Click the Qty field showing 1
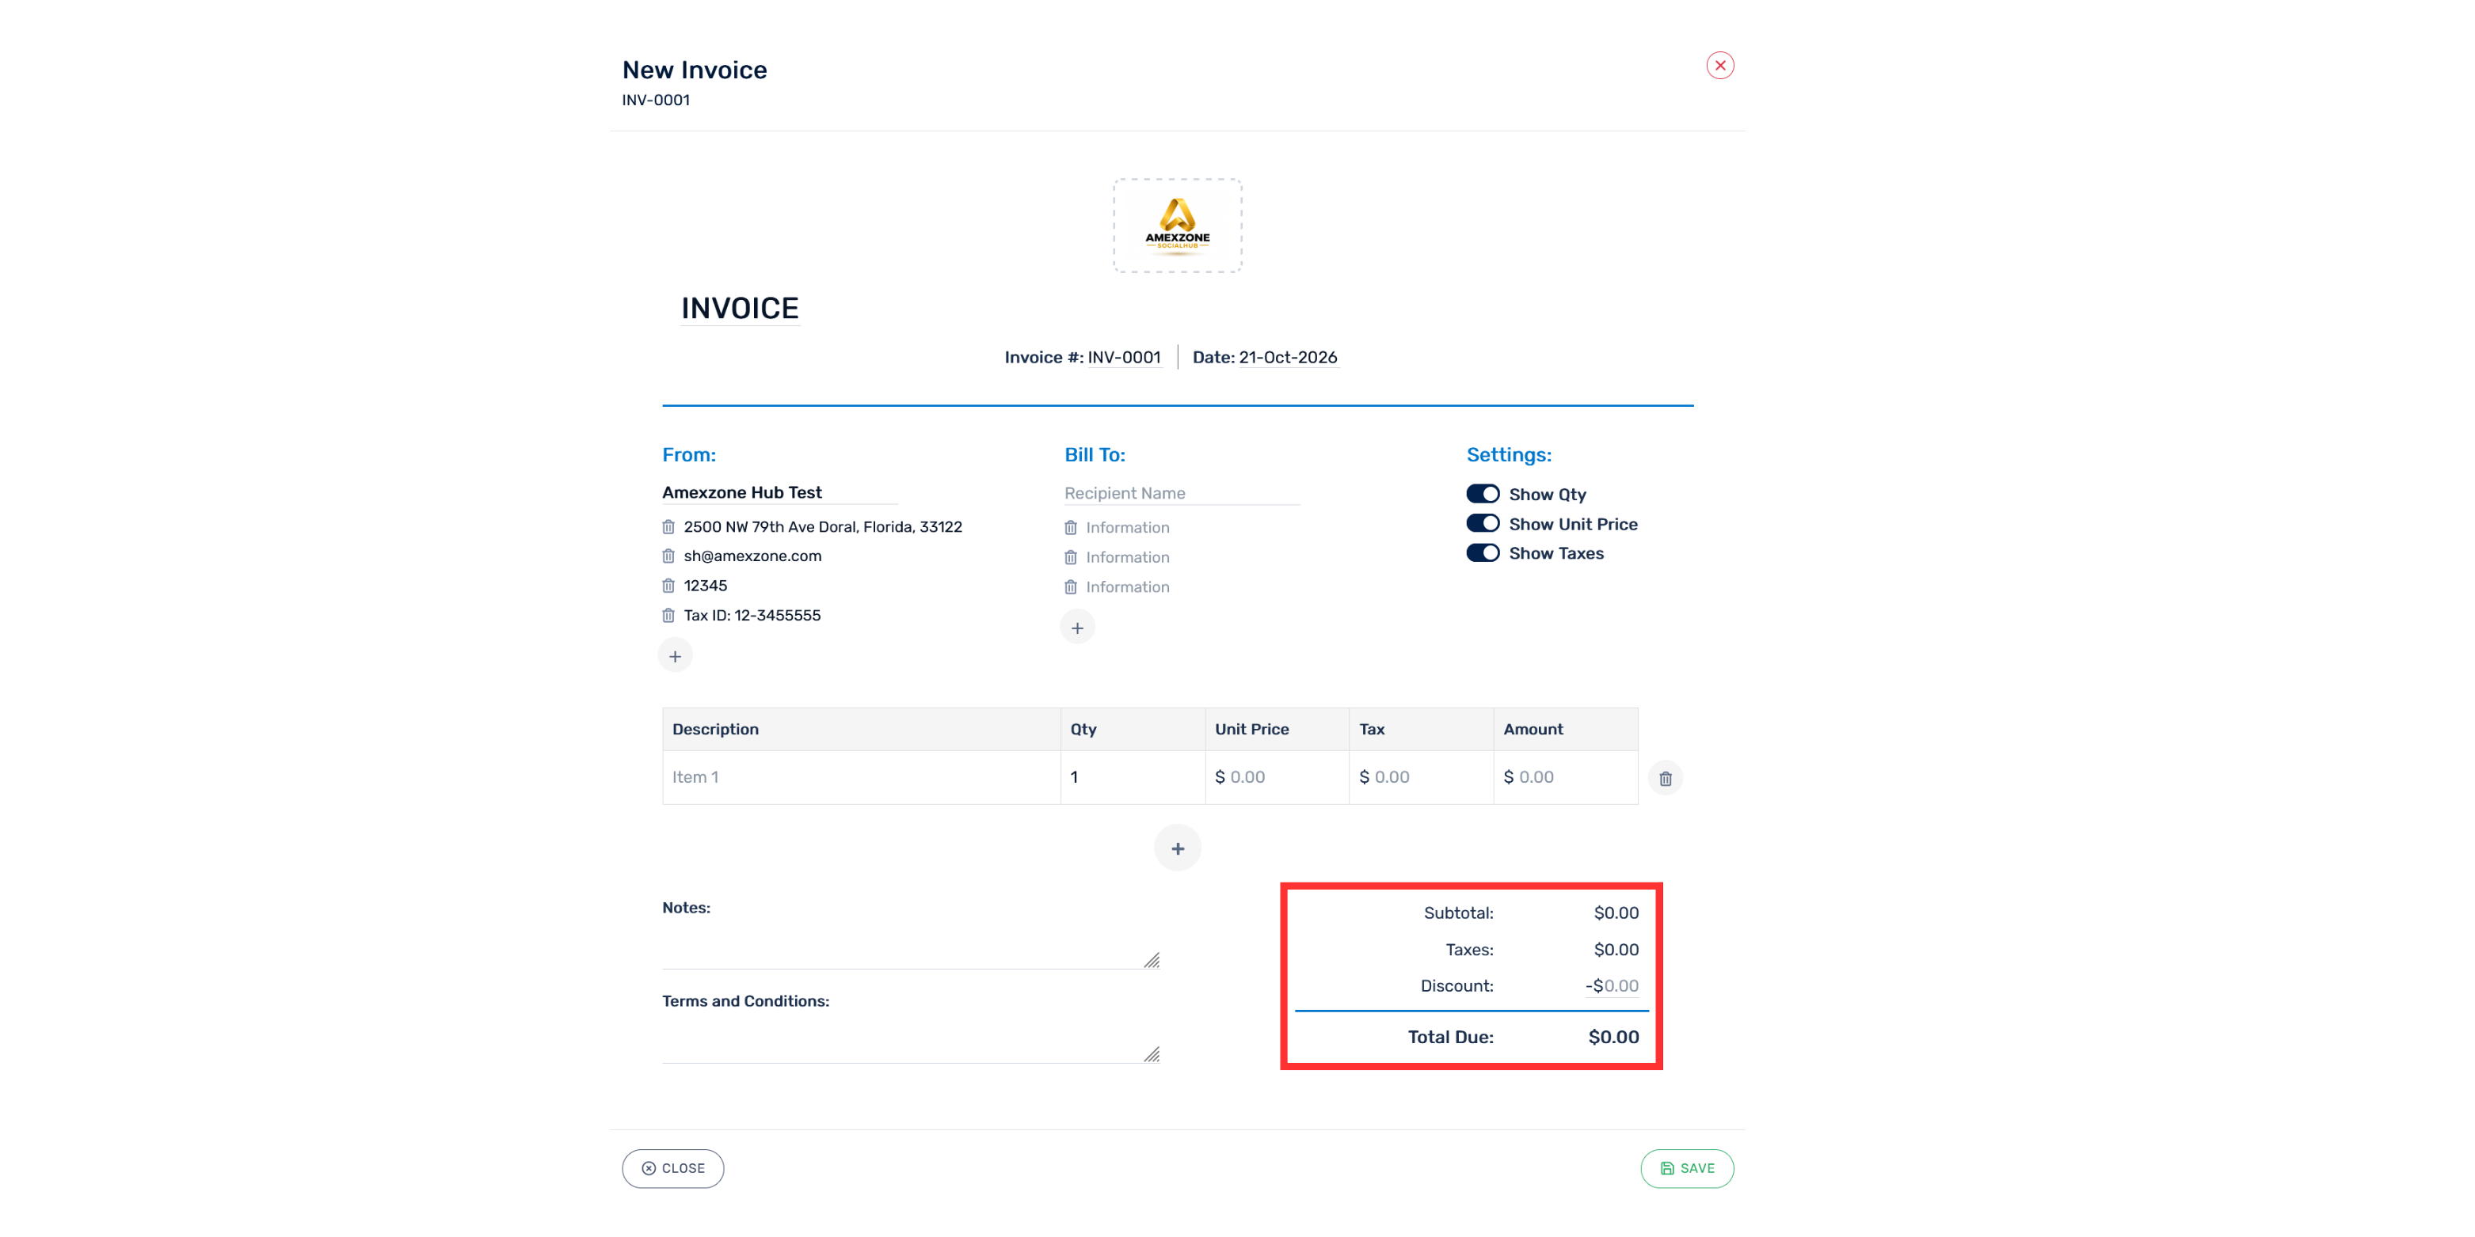The width and height of the screenshot is (2475, 1237). pos(1133,777)
